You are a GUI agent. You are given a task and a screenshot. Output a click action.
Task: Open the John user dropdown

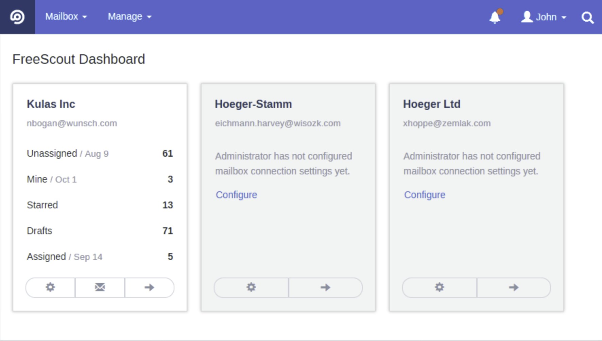pyautogui.click(x=543, y=17)
